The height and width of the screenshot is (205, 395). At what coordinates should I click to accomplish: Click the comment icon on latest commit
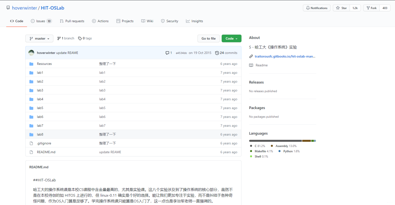click(x=167, y=53)
